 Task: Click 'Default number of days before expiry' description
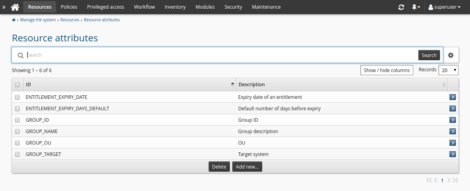tap(280, 108)
